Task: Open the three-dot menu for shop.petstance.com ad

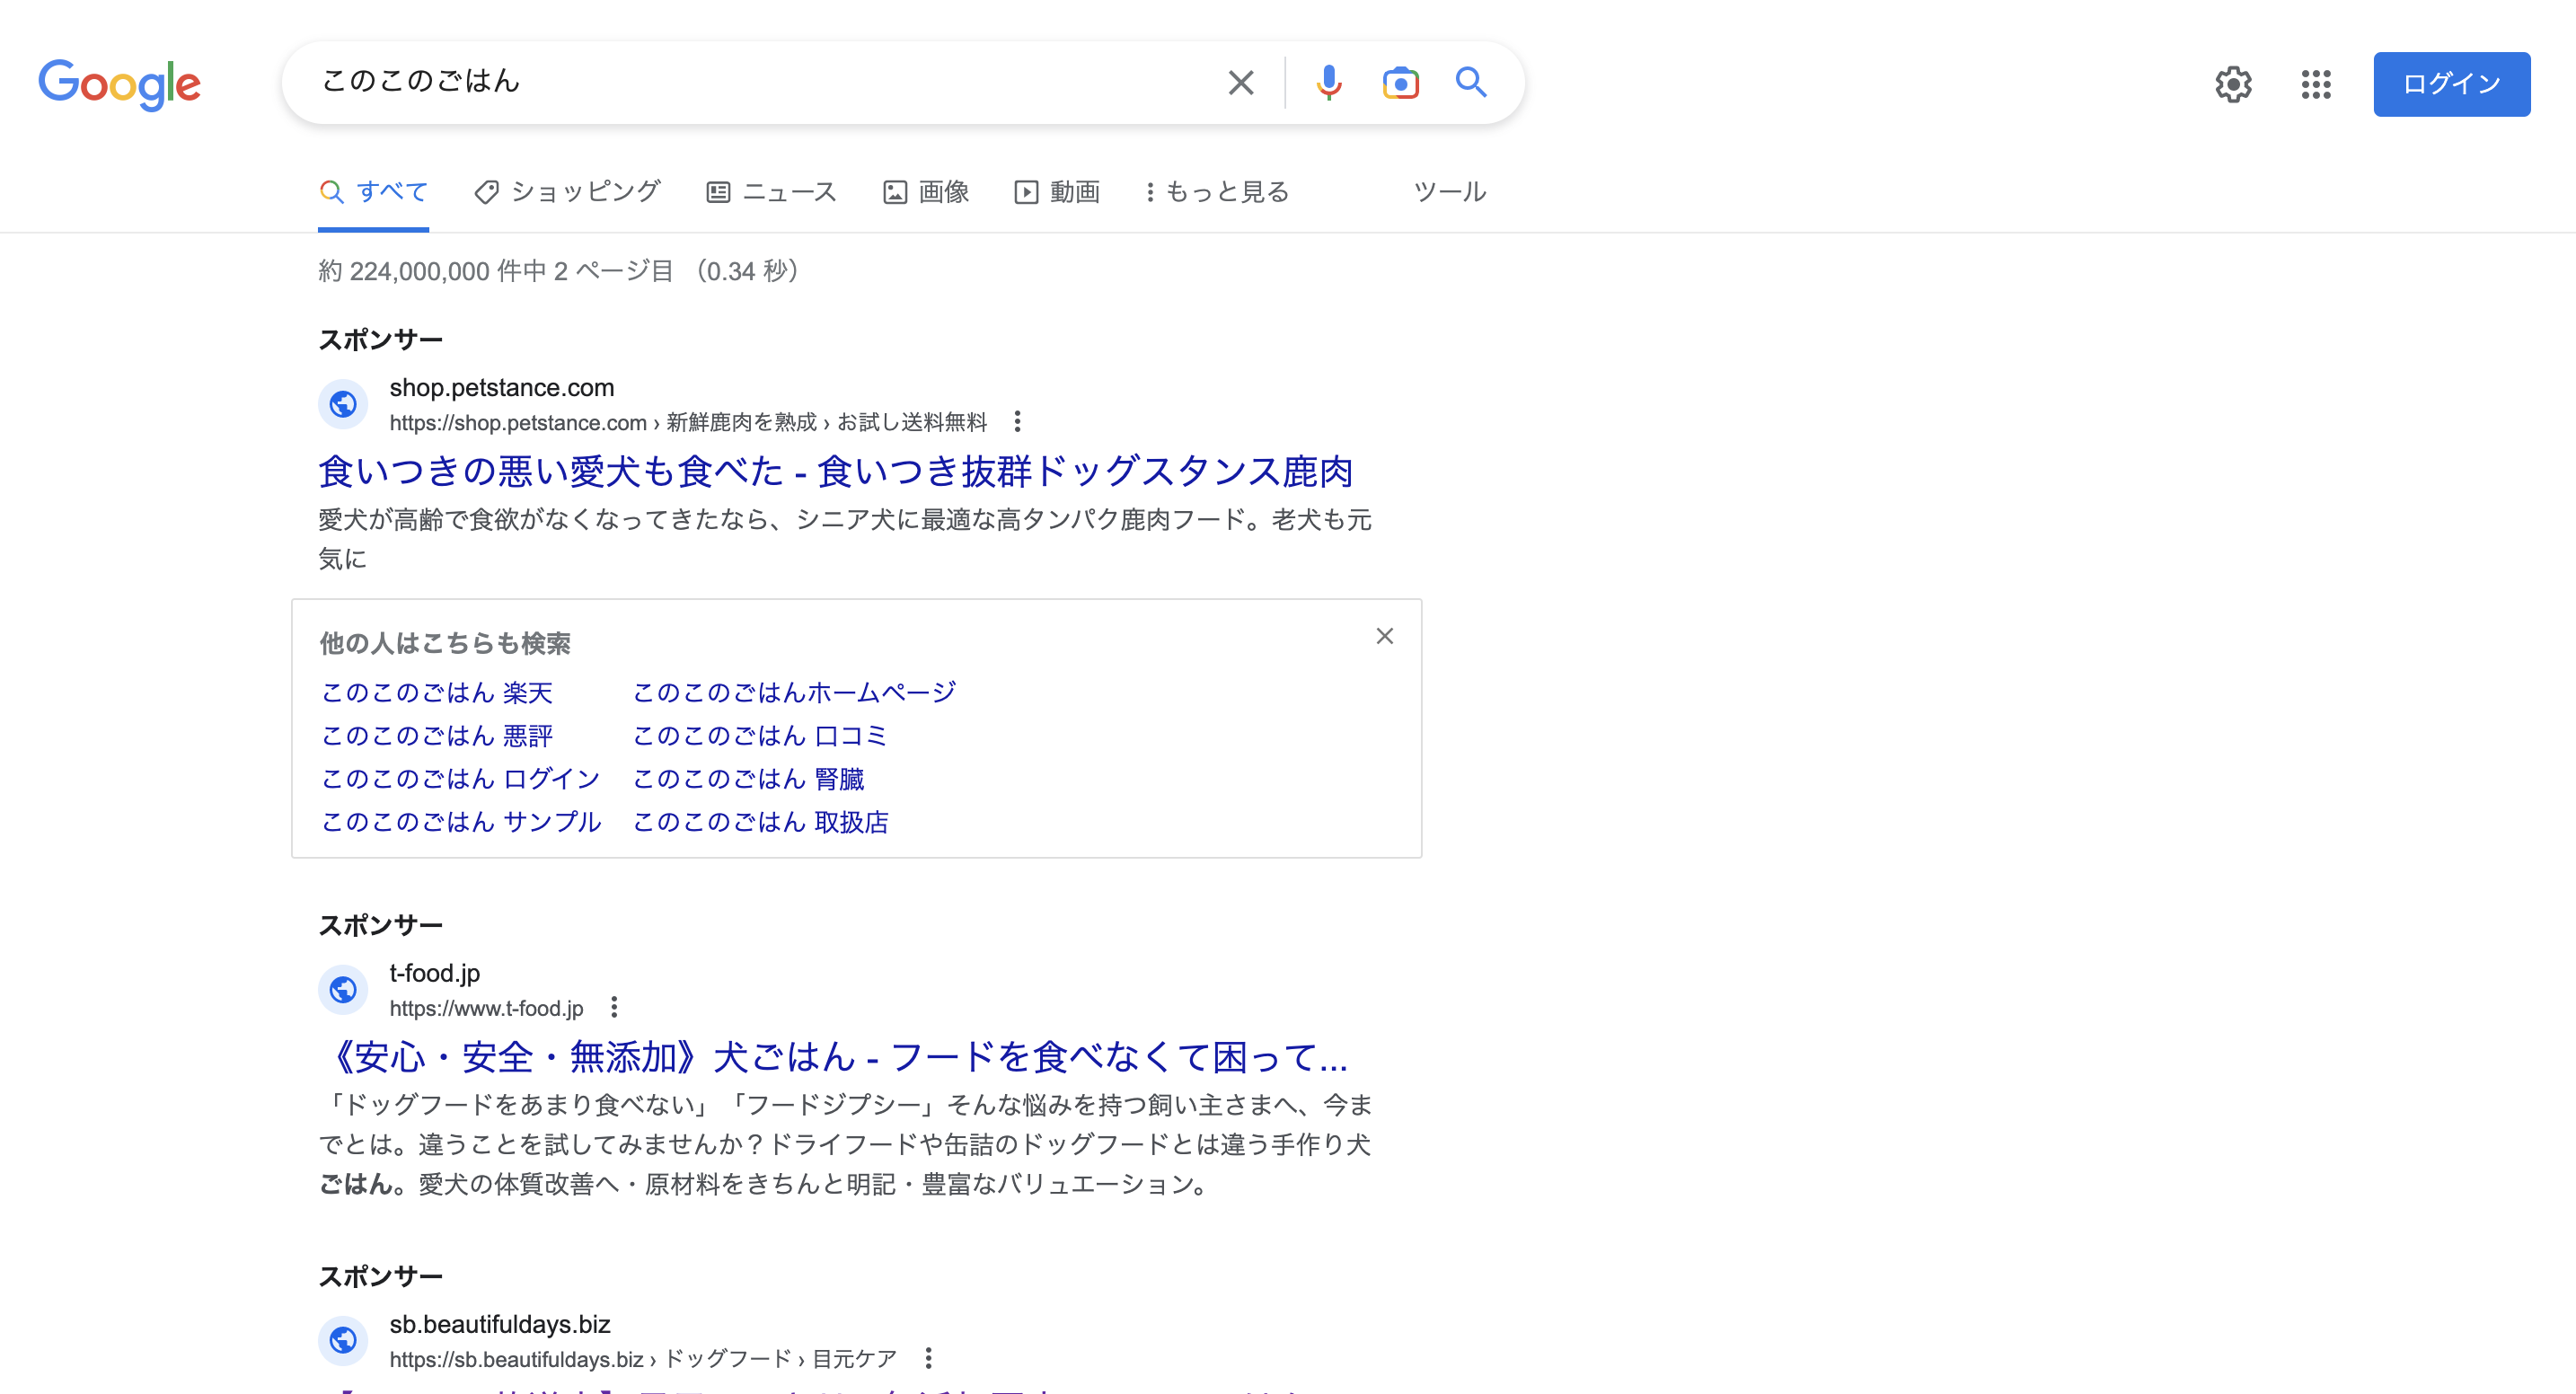Action: [1017, 422]
